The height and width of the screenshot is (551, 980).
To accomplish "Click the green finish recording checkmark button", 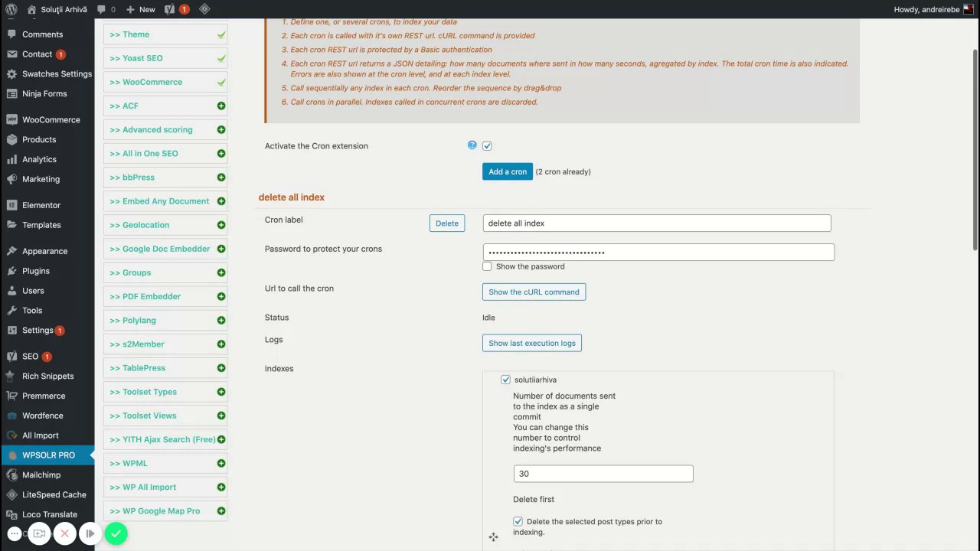I will click(x=116, y=533).
